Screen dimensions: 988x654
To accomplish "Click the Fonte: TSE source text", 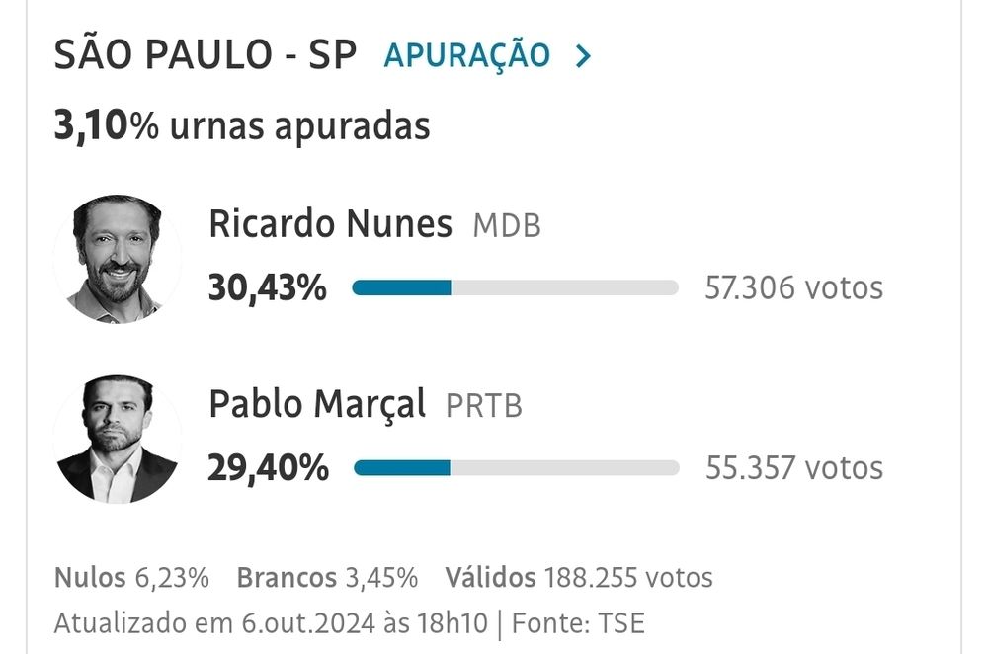I will click(578, 623).
